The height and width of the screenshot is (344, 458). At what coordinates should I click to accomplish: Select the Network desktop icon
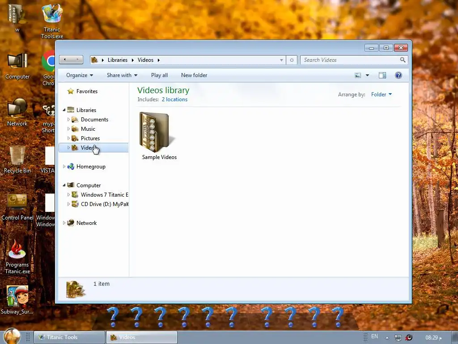pyautogui.click(x=17, y=112)
